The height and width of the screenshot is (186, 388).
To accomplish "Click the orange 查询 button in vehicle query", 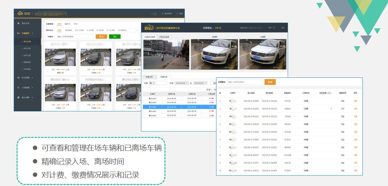I will pos(270,82).
